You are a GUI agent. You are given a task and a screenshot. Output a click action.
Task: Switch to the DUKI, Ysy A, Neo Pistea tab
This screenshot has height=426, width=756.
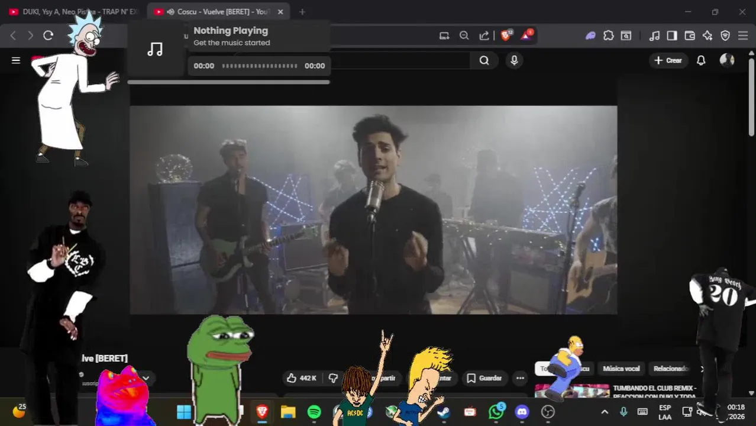coord(73,12)
